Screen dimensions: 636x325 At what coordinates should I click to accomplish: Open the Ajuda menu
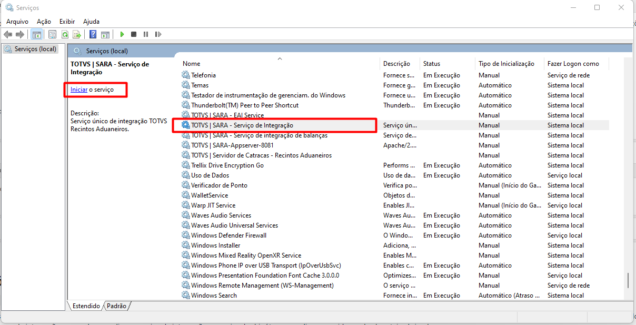click(x=91, y=22)
